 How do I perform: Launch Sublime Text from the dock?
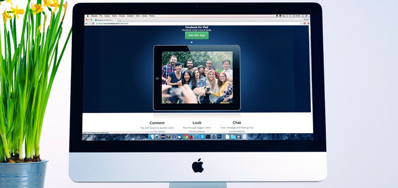168,137
